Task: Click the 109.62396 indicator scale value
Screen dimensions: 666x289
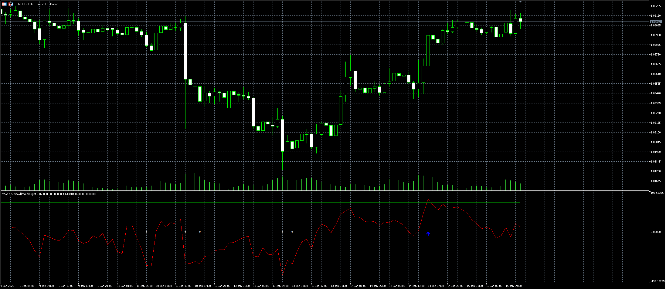Action: click(657, 193)
